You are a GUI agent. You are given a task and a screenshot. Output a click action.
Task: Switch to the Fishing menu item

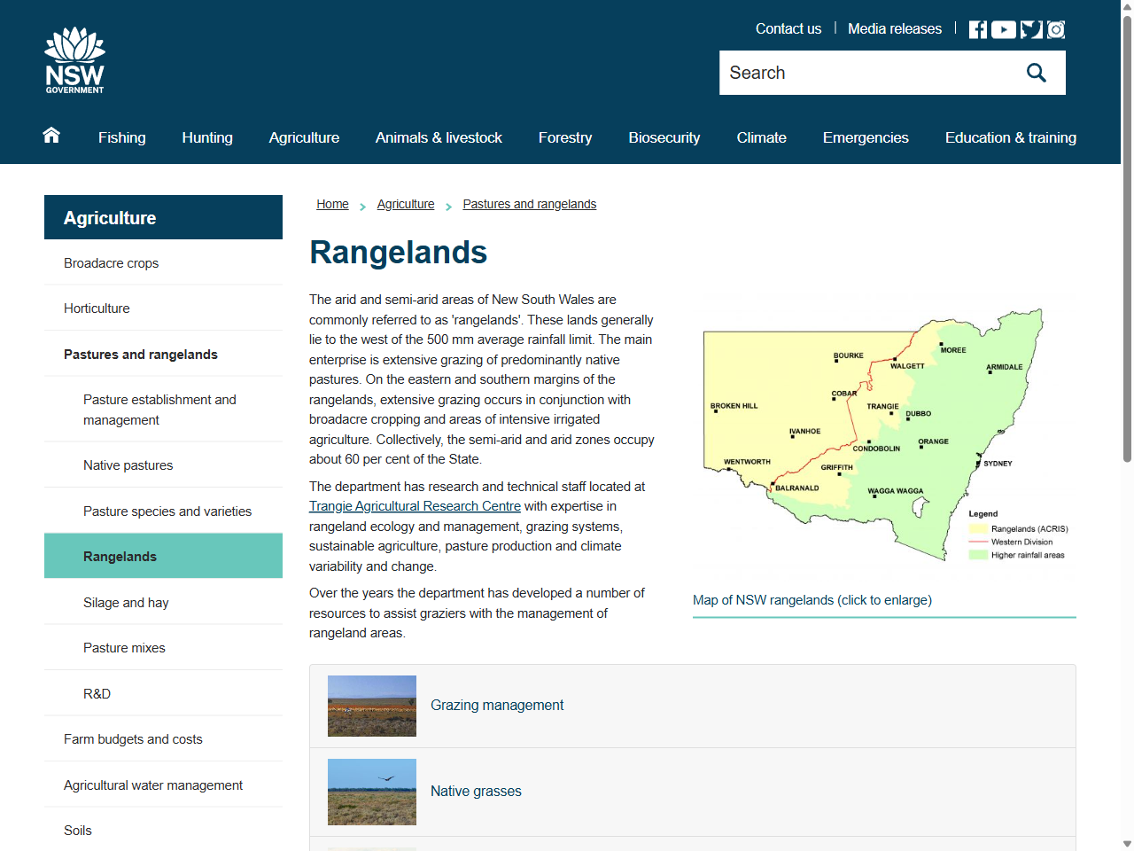click(x=121, y=137)
